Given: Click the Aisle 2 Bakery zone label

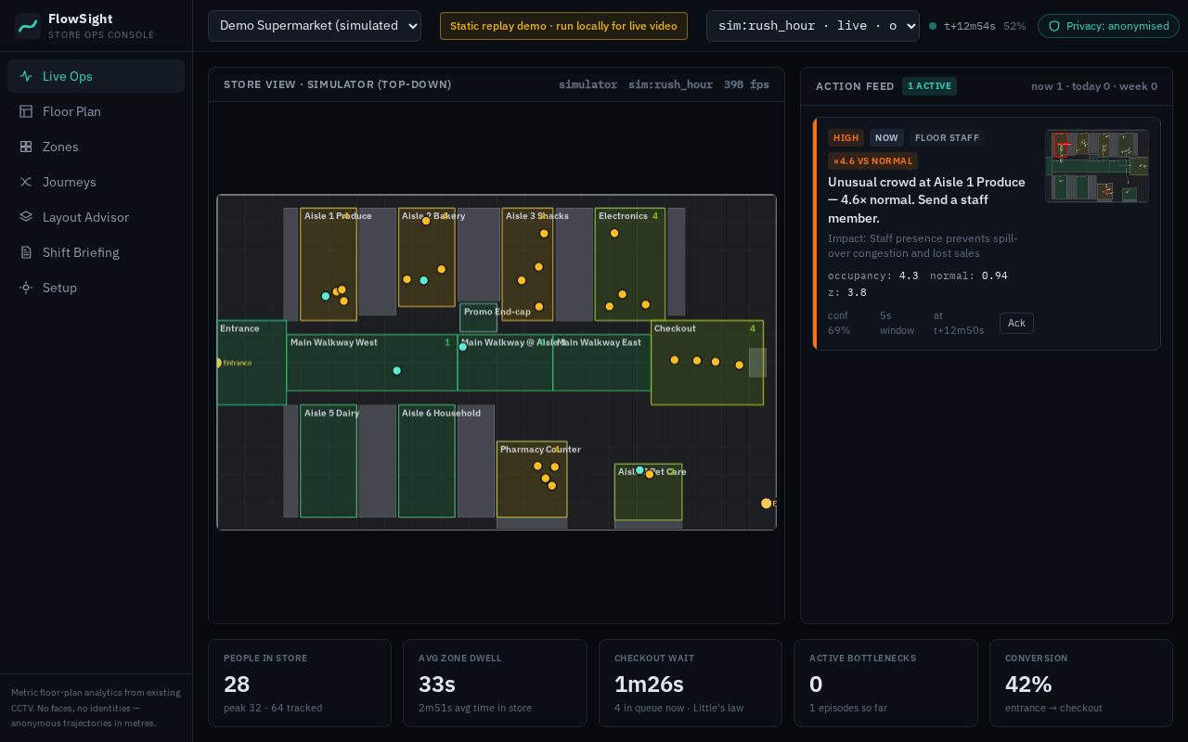Looking at the screenshot, I should click(x=433, y=216).
